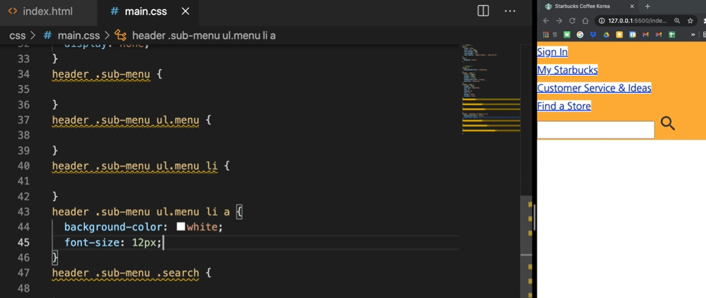Viewport: 706px width, 298px height.
Task: Open the Apps grid bookmark in browser
Action: click(x=545, y=34)
